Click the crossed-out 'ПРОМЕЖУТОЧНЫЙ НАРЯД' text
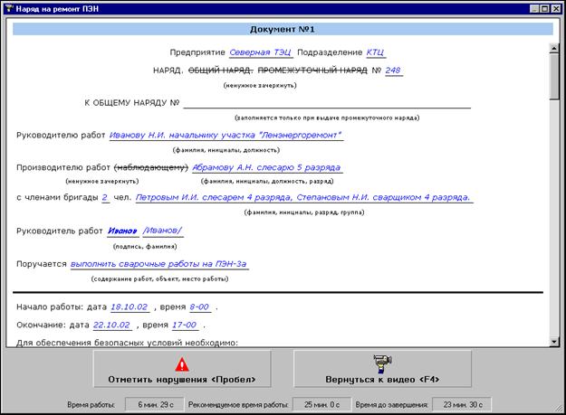This screenshot has width=566, height=415. point(312,71)
